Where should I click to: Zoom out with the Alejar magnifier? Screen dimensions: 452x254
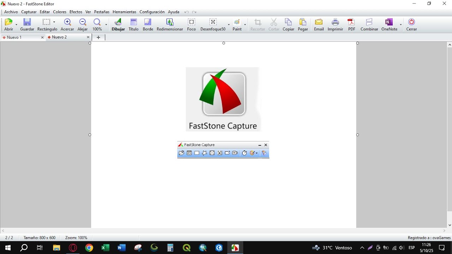(x=83, y=25)
